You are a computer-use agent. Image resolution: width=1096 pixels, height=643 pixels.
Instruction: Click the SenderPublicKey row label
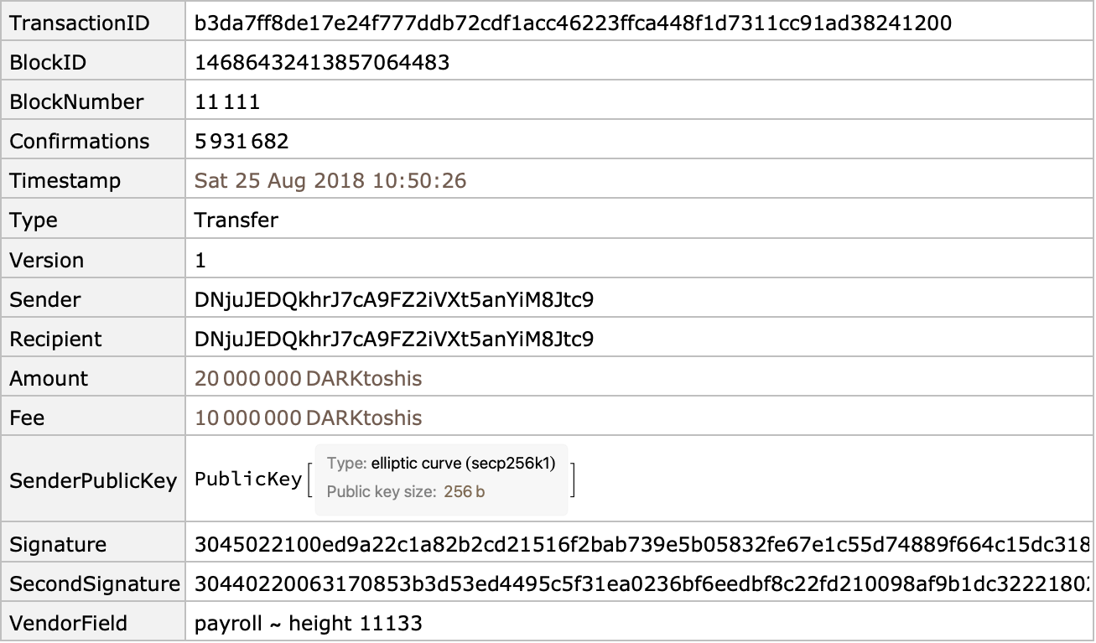(93, 480)
